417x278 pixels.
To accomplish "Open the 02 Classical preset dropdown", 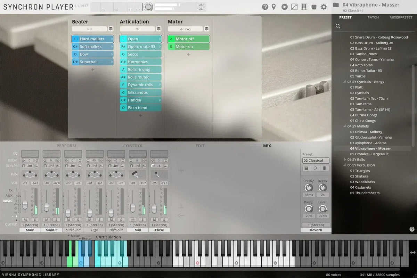I will pos(316,161).
